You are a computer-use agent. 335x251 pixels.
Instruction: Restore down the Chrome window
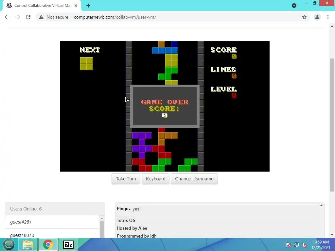tap(315, 3)
